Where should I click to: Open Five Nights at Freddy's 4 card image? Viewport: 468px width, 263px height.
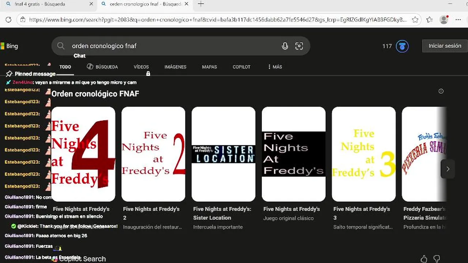(x=83, y=154)
